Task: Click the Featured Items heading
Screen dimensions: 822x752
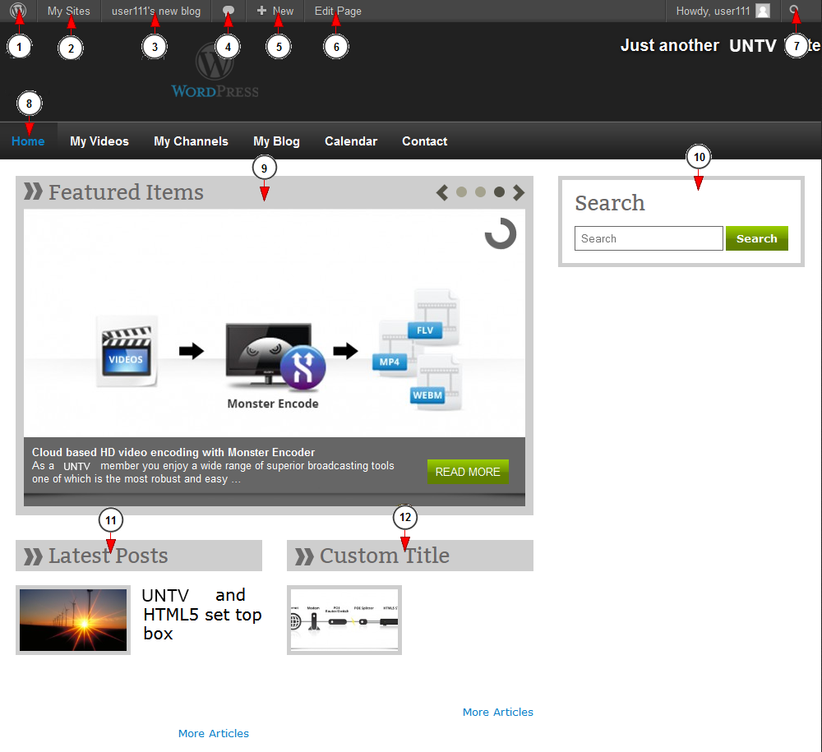Action: pyautogui.click(x=126, y=192)
